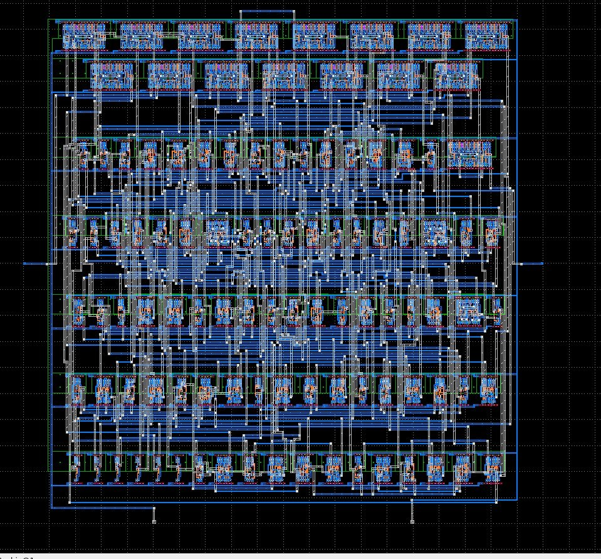This screenshot has width=601, height=559.
Task: Select the leftmost cell in the fourth row
Action: tap(73, 233)
